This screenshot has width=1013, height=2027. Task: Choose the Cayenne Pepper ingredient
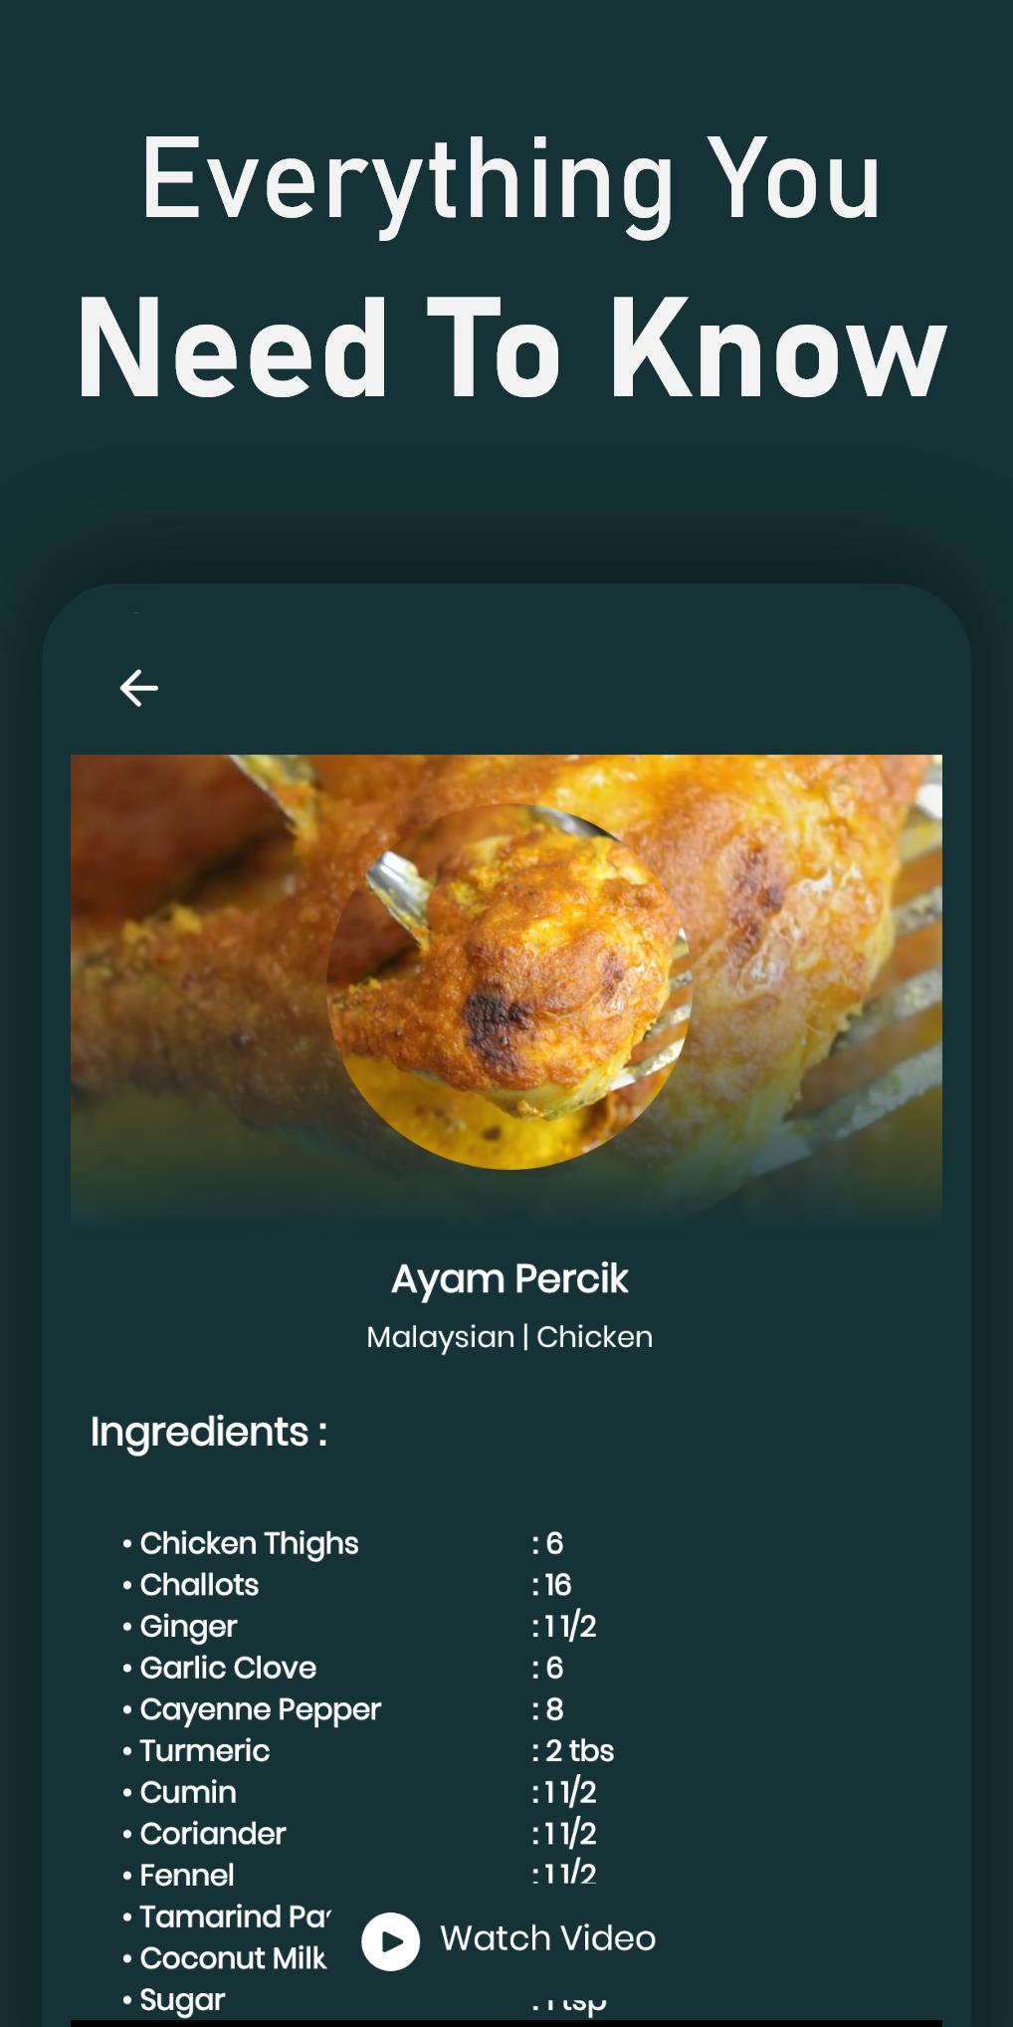[260, 1709]
